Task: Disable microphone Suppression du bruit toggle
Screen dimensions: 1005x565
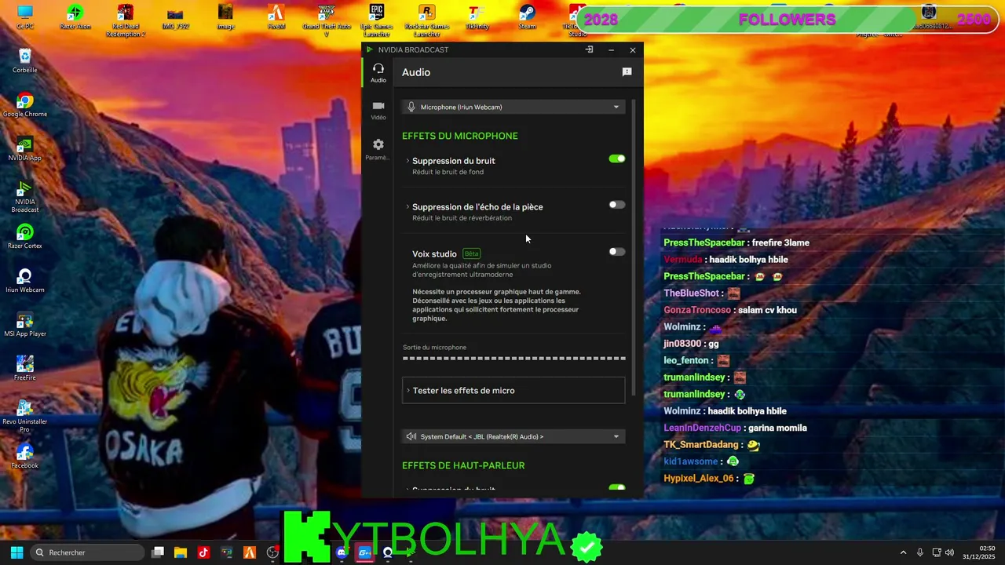Action: pos(617,159)
